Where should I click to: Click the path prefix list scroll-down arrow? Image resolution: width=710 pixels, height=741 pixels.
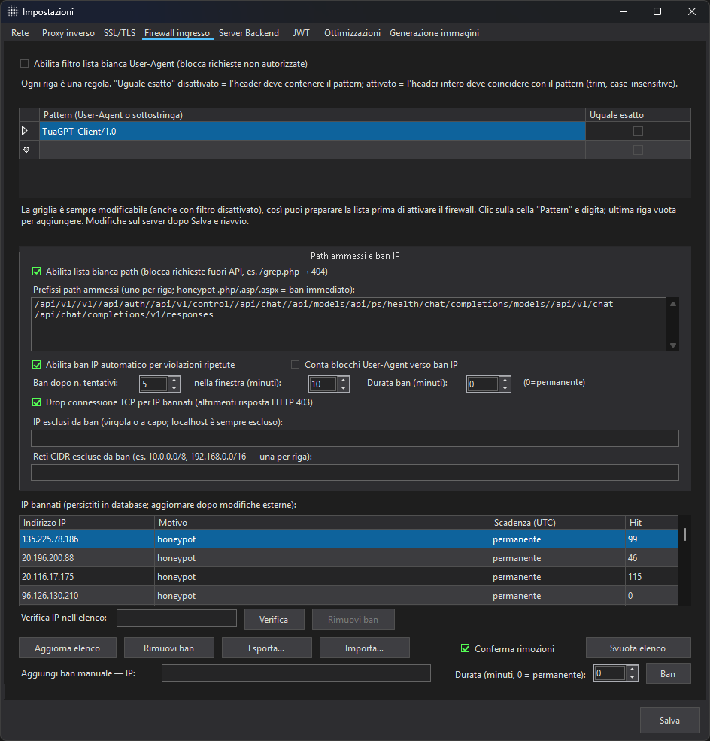[x=673, y=345]
